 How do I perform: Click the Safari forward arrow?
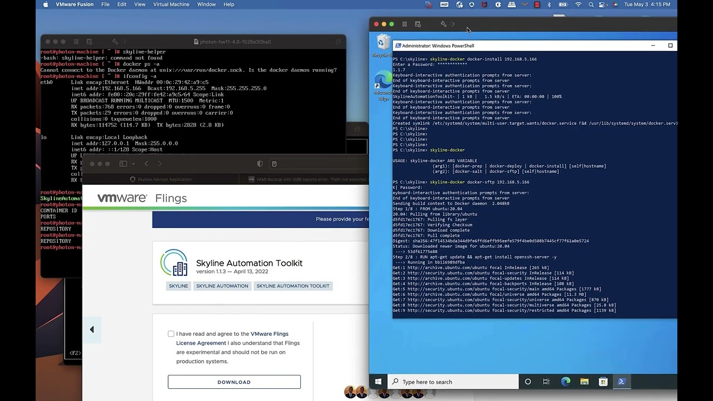pos(160,164)
